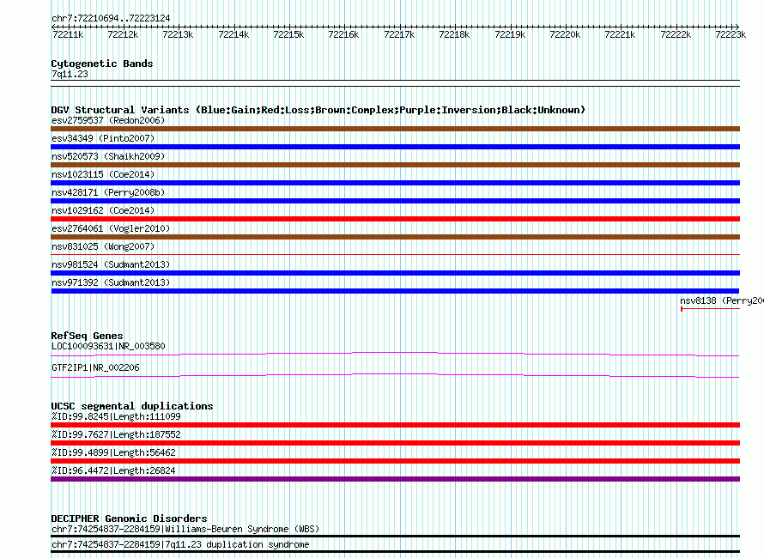Select the blue bar under nsv428171
Image resolution: width=764 pixels, height=558 pixels.
(395, 201)
